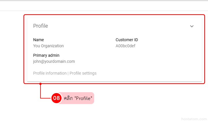Click the gray bar at window top
Viewport: 208px width, 121px height.
(x=104, y=1)
